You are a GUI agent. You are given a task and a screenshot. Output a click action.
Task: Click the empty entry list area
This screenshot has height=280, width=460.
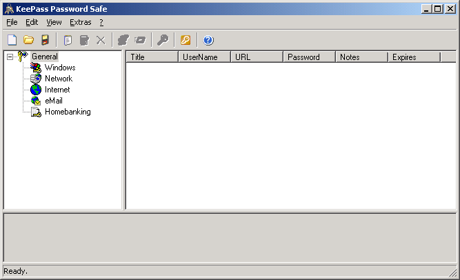click(x=290, y=138)
